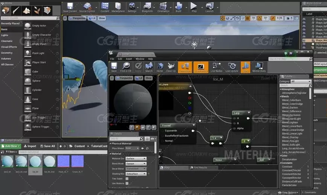This screenshot has width=327, height=195.
Task: Select the Place mode icon
Action: tap(6, 10)
